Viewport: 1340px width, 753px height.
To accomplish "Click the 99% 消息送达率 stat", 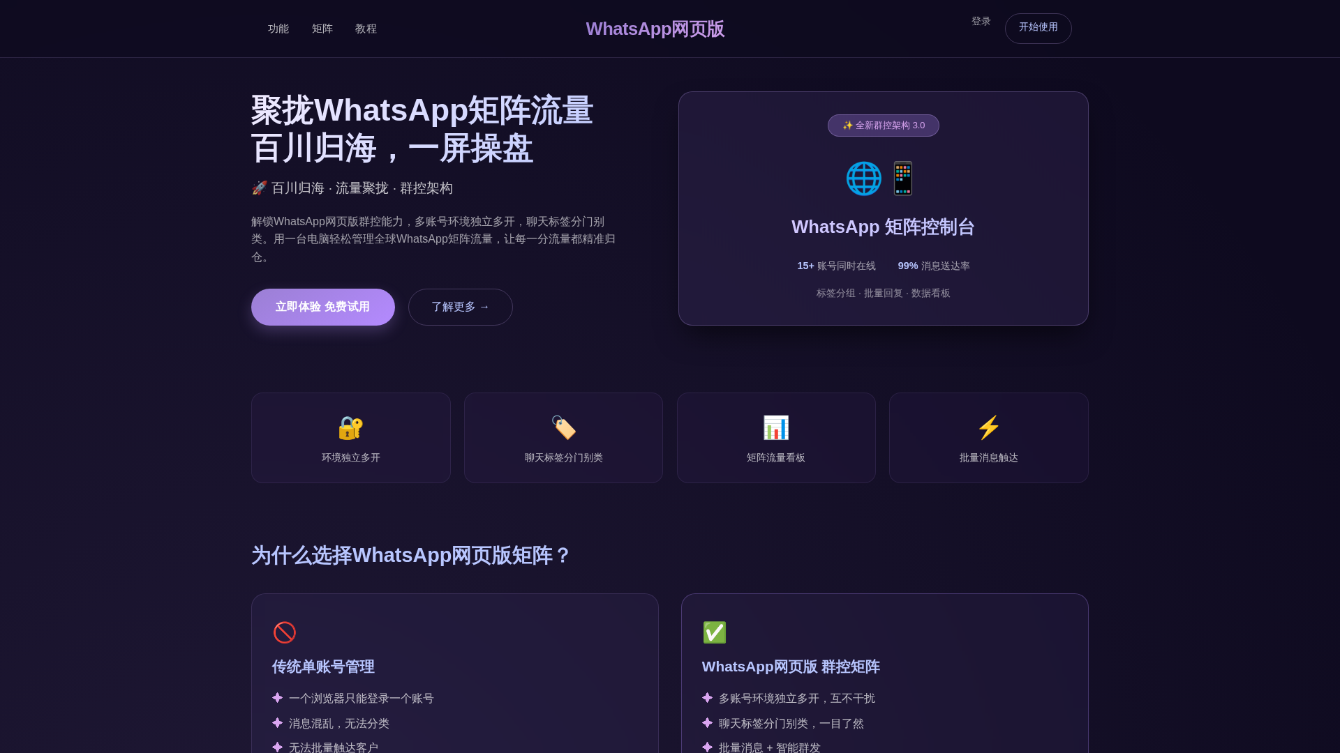I will 934,266.
